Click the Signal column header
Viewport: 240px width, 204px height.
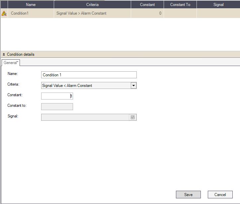pyautogui.click(x=218, y=5)
